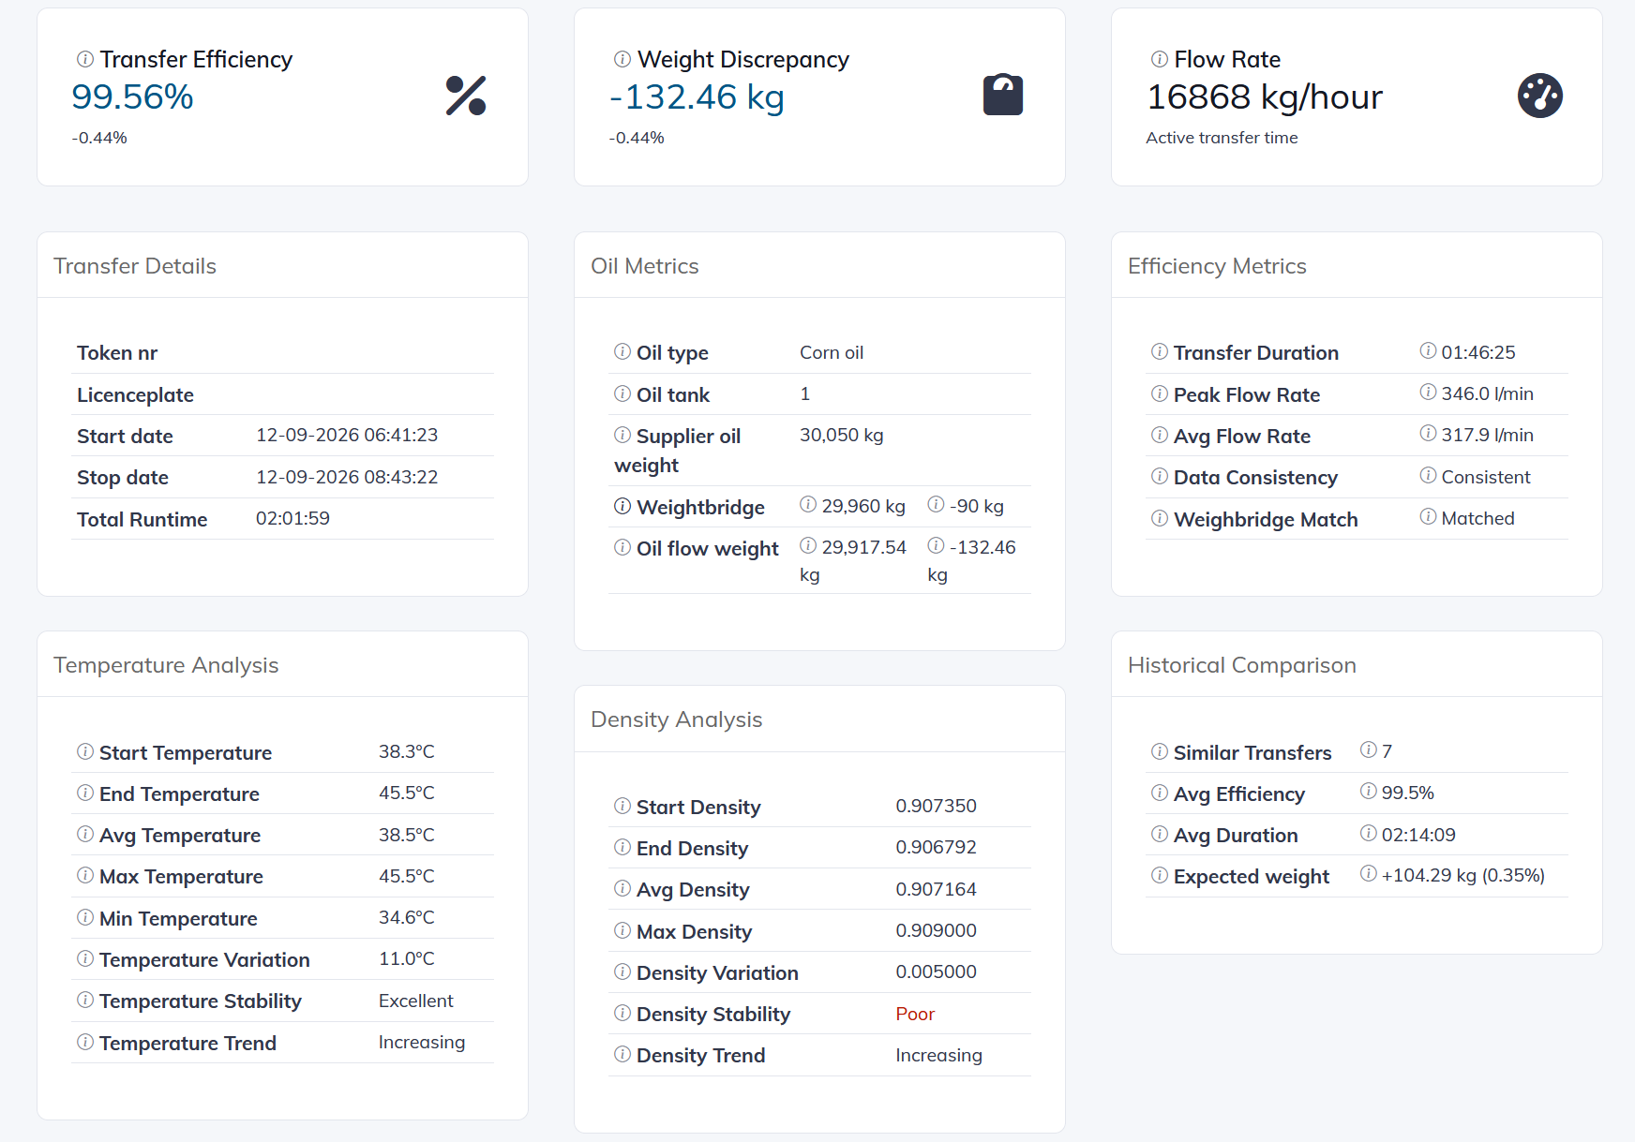Click the 16868 kg/hour flow rate value
Viewport: 1635px width, 1142px height.
point(1265,96)
